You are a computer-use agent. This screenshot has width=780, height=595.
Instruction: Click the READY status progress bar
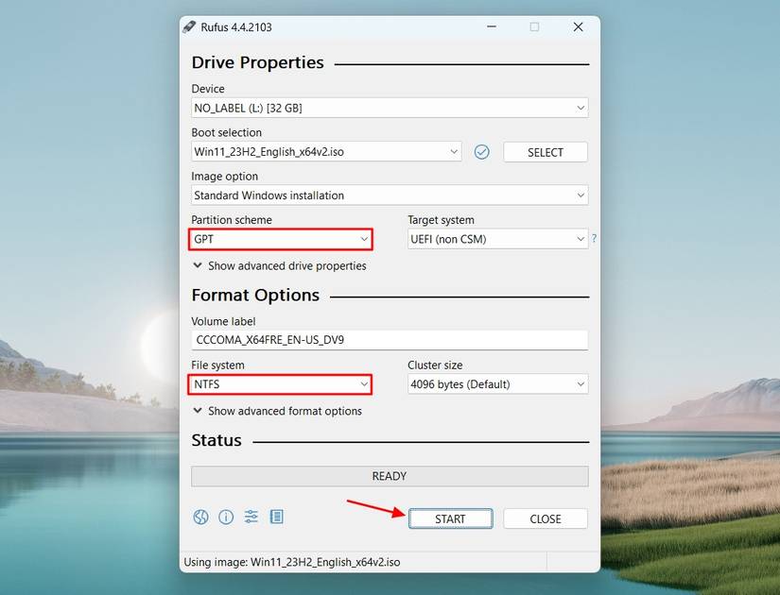point(390,476)
